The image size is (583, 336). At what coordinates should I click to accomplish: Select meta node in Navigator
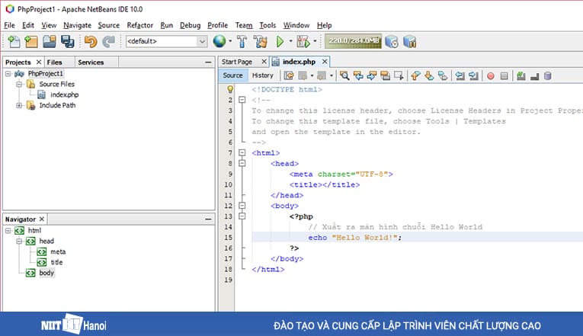58,251
